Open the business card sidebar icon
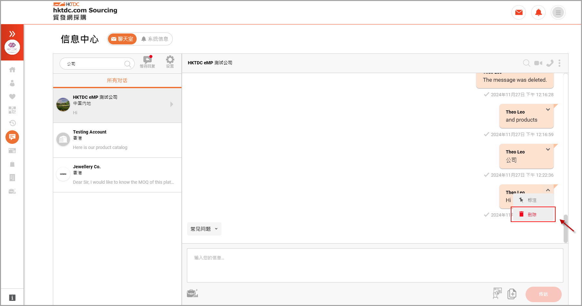Screen dimensions: 582x306 click(12, 151)
